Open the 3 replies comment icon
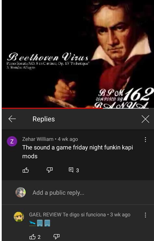 coord(74,170)
